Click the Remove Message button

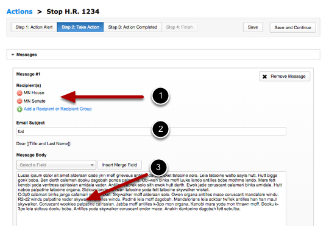click(x=285, y=77)
